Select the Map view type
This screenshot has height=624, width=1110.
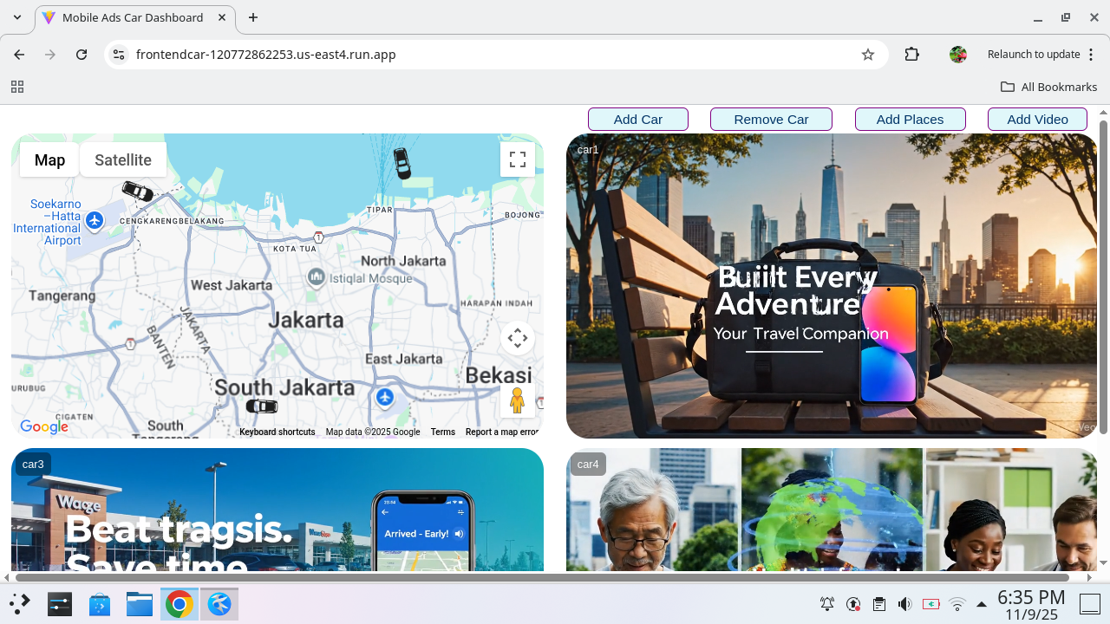(49, 159)
